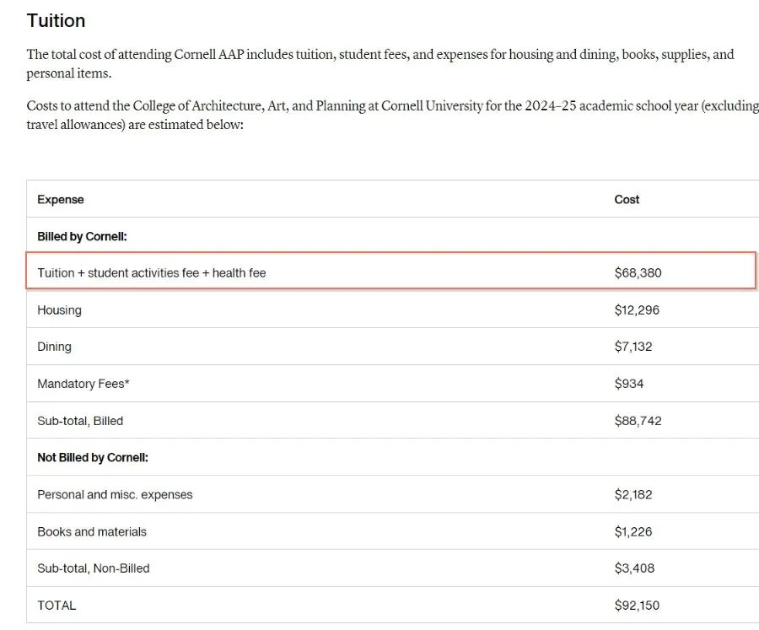The height and width of the screenshot is (630, 759).
Task: Click the 'Not Billed by Cornell:' section label
Action: [x=93, y=457]
